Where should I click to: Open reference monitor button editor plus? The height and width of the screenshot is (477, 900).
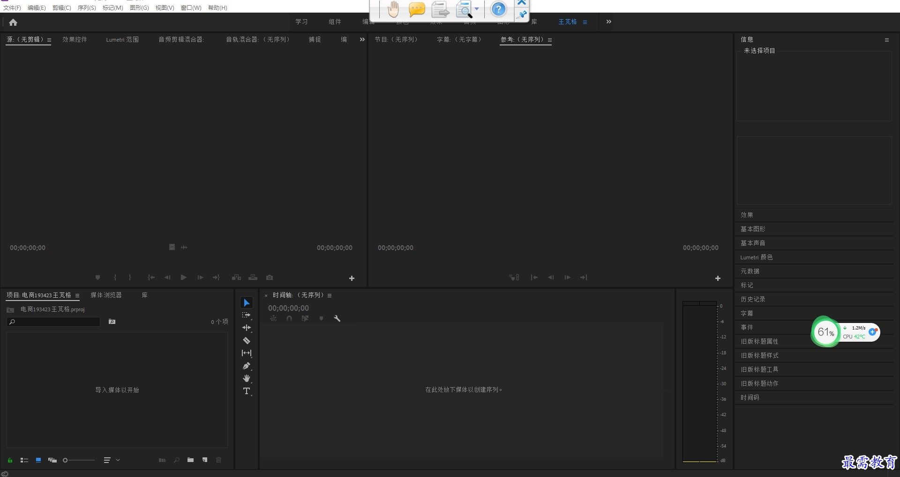pos(718,278)
